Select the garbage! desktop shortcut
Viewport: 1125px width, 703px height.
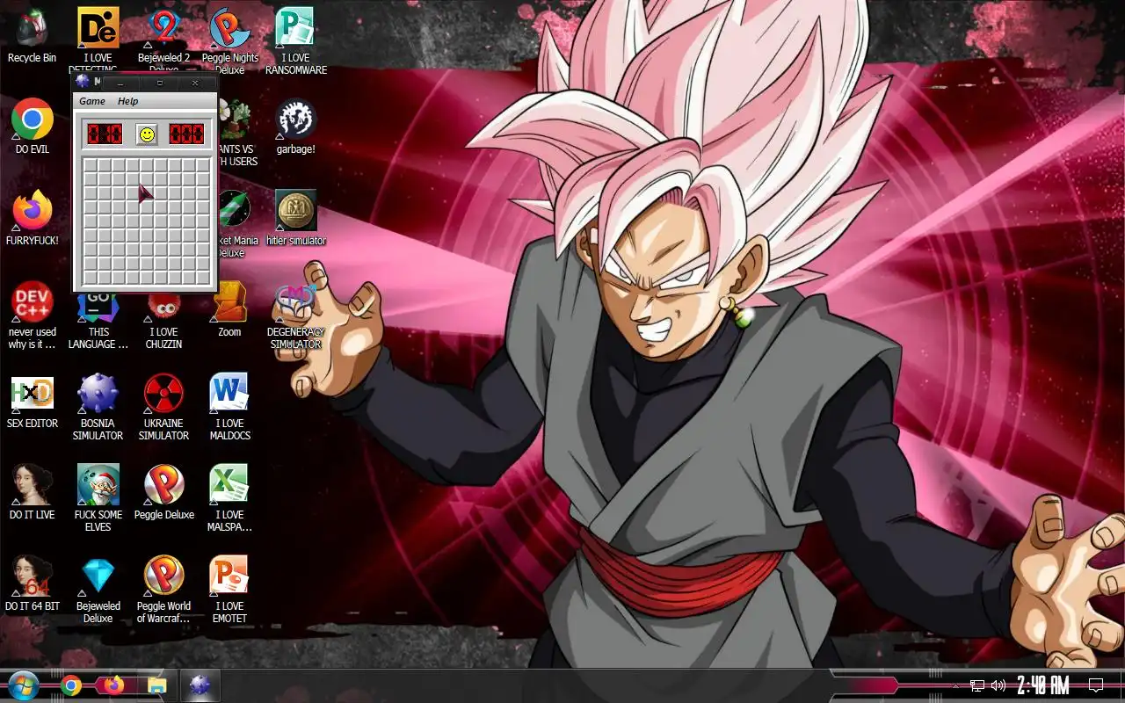[x=295, y=127]
